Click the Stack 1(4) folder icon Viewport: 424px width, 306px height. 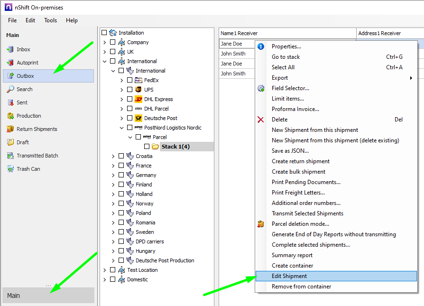tap(155, 147)
